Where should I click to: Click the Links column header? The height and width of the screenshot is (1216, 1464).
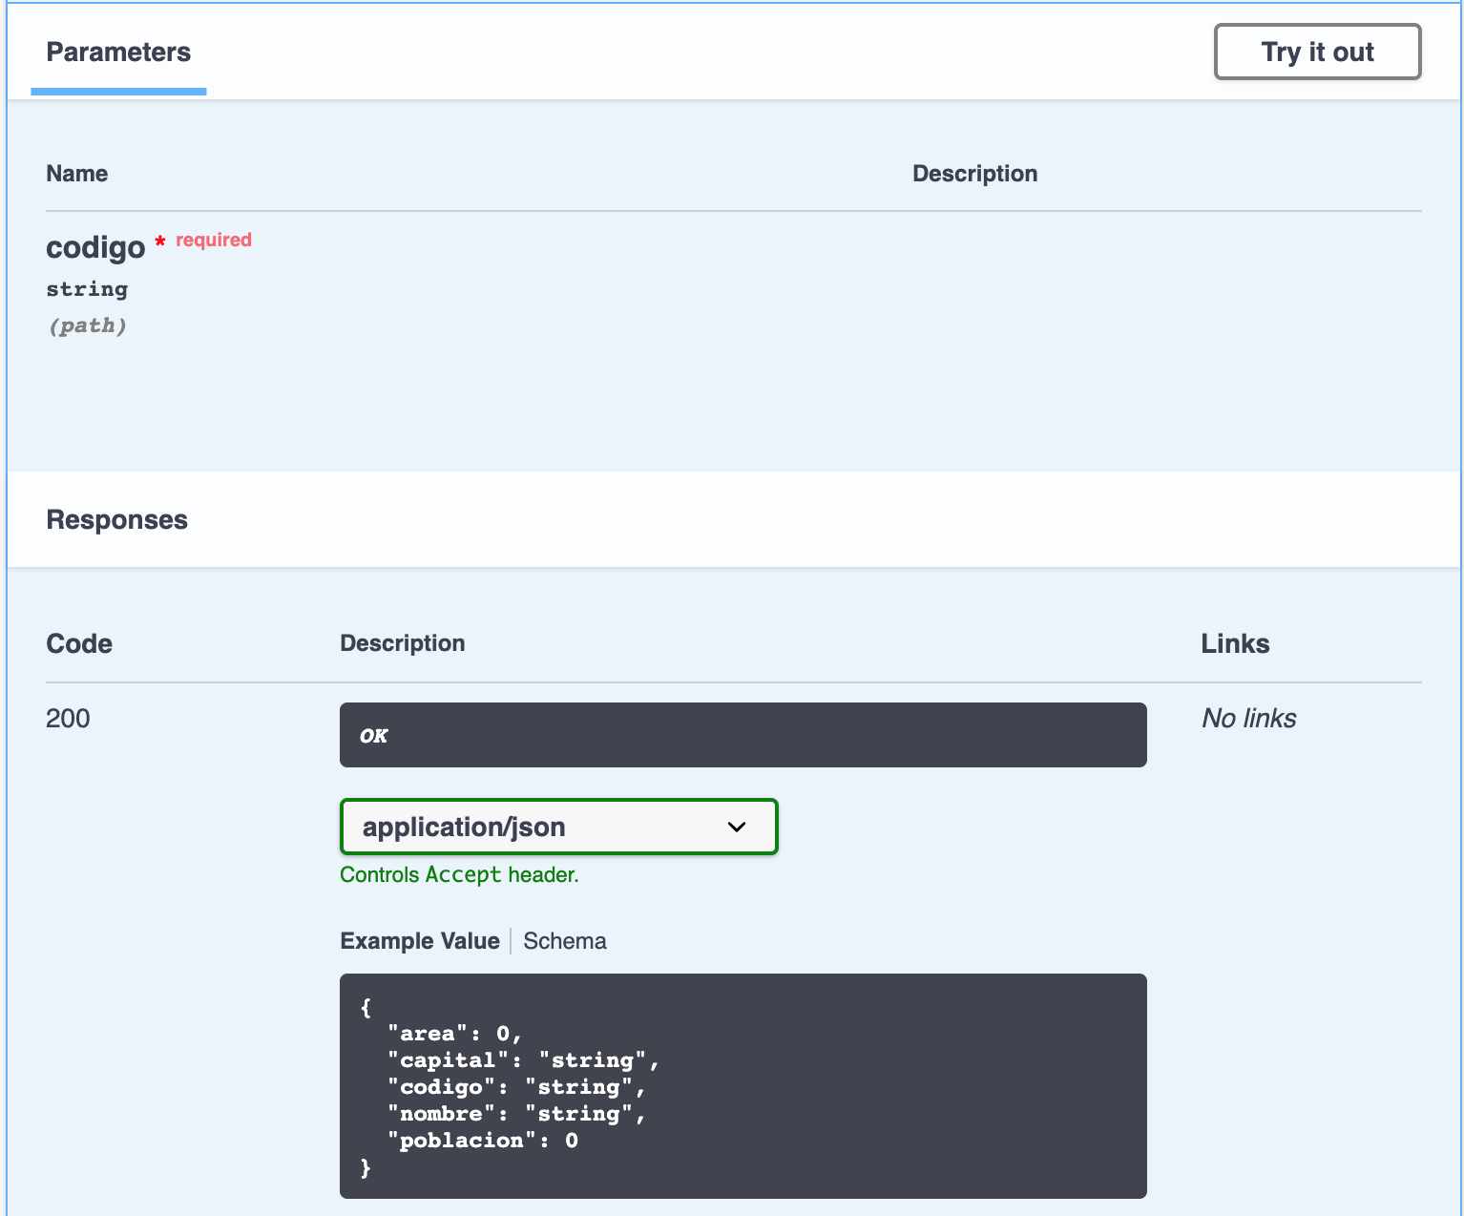1235,644
